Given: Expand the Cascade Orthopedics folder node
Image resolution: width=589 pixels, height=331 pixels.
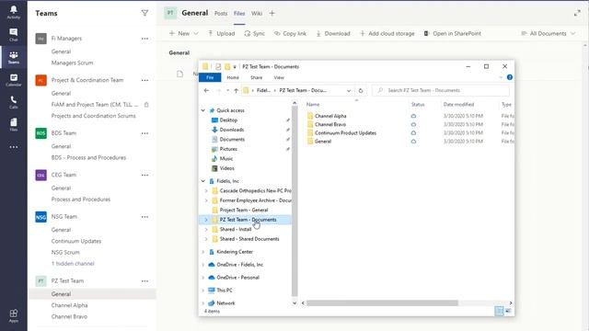Looking at the screenshot, I should (x=206, y=190).
